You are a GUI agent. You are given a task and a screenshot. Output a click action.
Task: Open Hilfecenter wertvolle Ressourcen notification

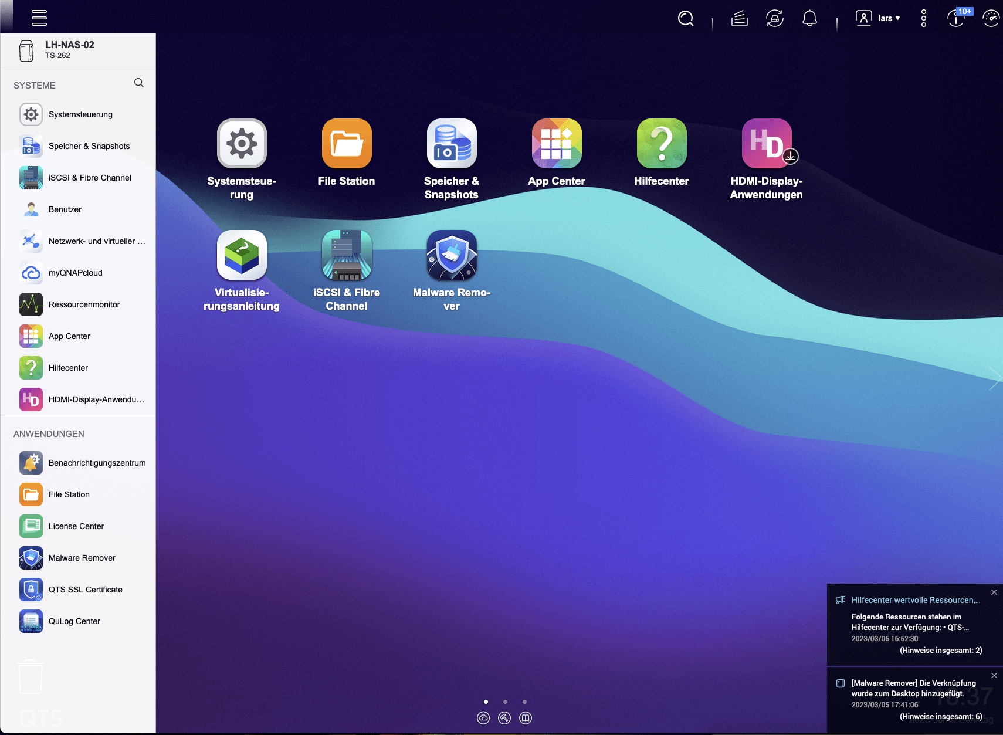pos(914,625)
